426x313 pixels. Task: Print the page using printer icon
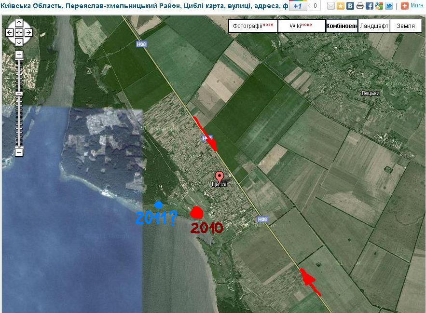click(359, 6)
